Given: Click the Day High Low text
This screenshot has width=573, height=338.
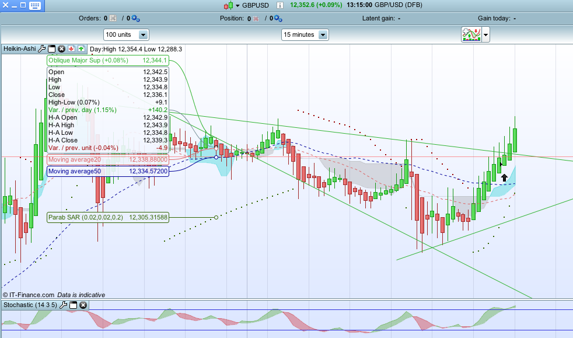Looking at the screenshot, I should (x=136, y=49).
